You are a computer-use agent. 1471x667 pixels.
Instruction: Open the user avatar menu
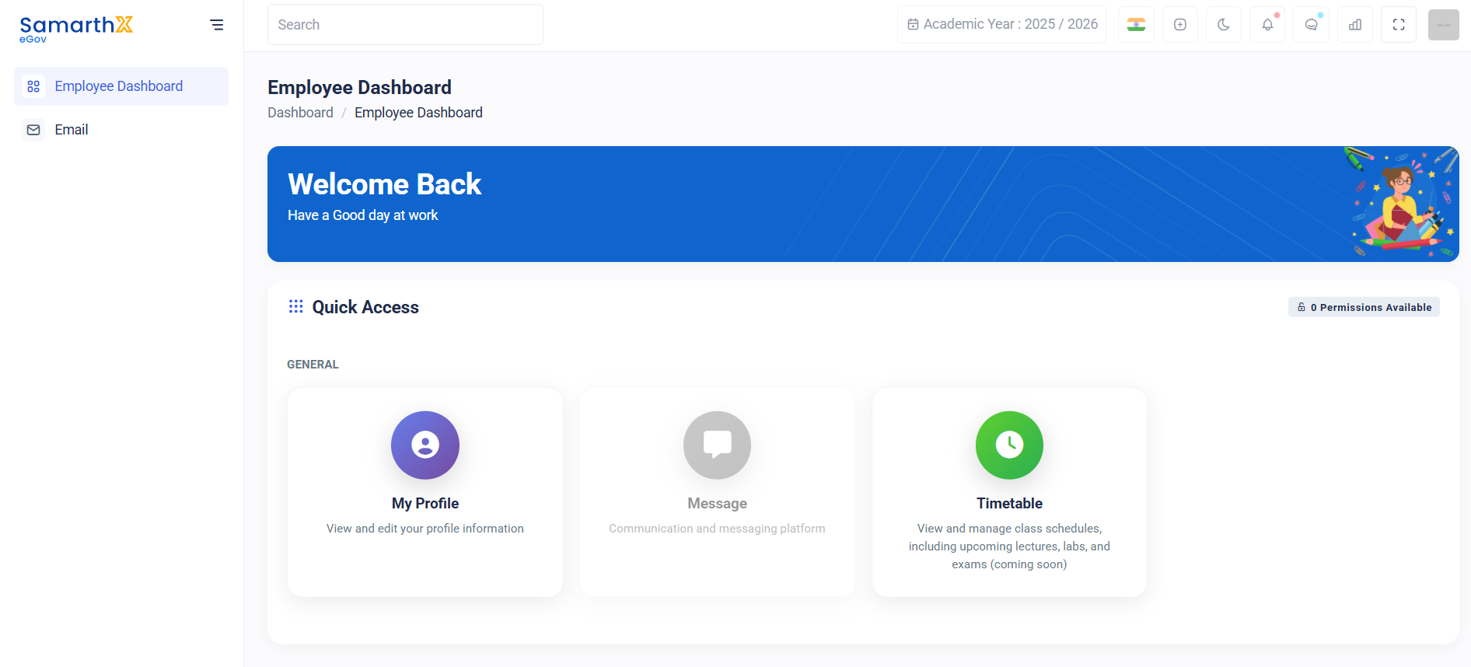point(1444,25)
